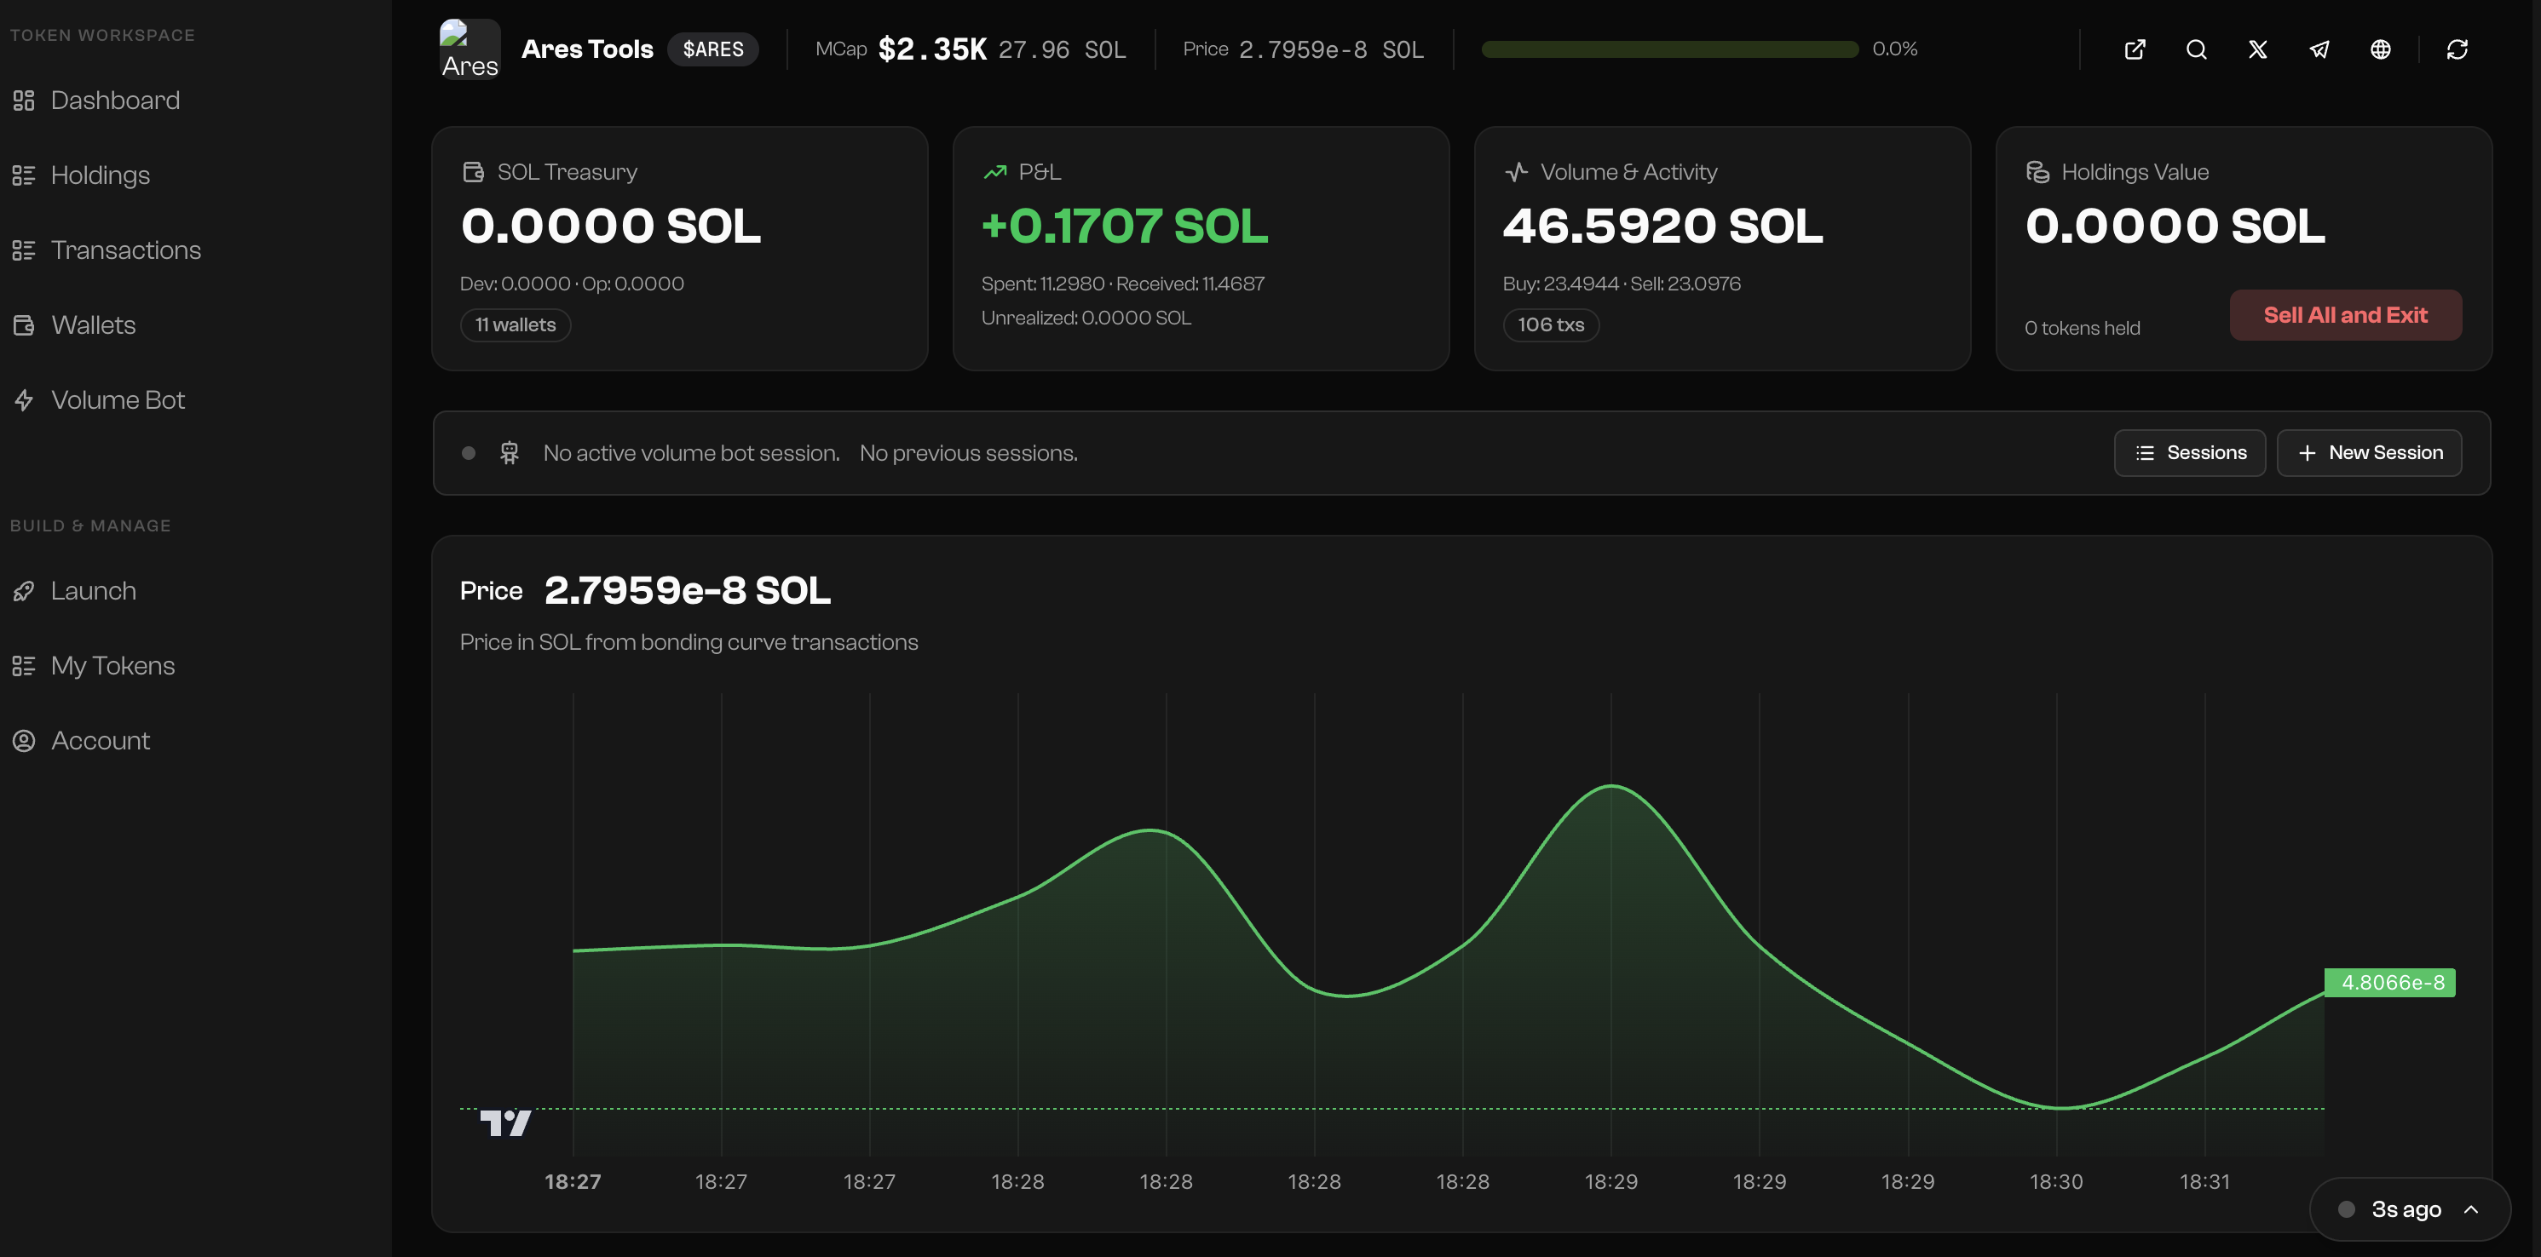Click the 'Dev: 0.0000 · Op: 0.0000' line
This screenshot has height=1257, width=2541.
coord(572,284)
